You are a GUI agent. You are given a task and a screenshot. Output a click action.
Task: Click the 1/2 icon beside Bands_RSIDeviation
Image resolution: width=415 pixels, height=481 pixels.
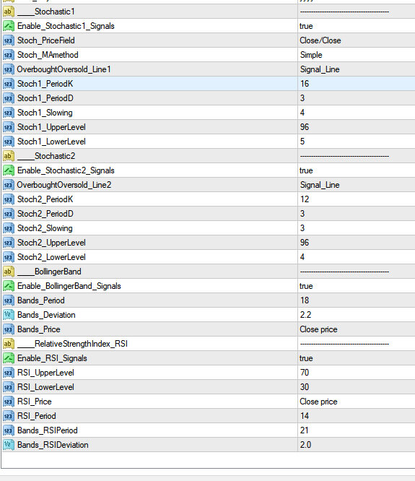coord(9,445)
